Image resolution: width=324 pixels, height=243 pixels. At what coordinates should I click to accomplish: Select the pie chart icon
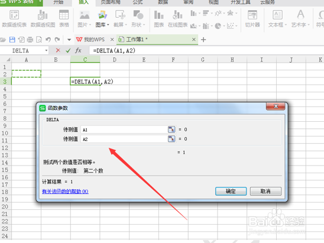218,26
